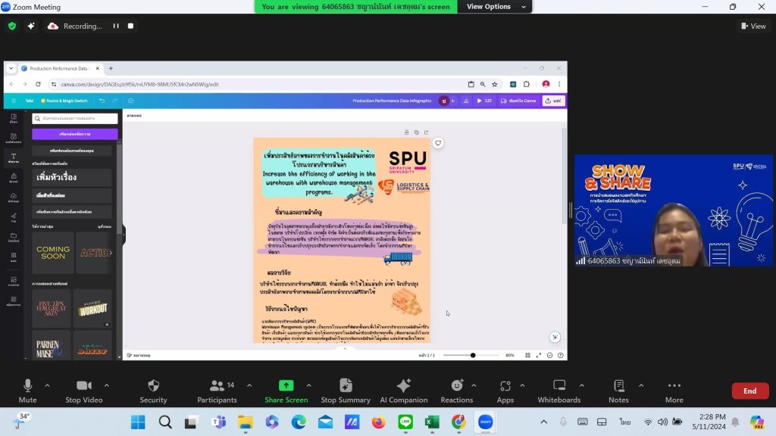Open the AI Companion panel

[403, 391]
